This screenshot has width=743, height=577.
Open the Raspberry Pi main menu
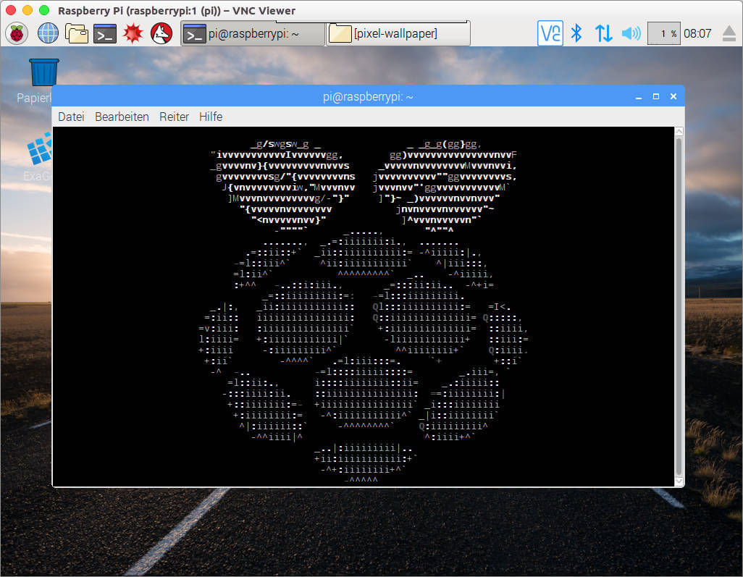coord(17,33)
